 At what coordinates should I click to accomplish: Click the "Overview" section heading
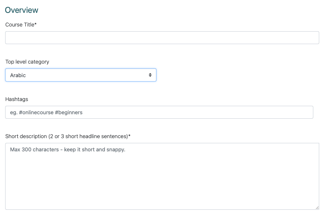(x=22, y=10)
